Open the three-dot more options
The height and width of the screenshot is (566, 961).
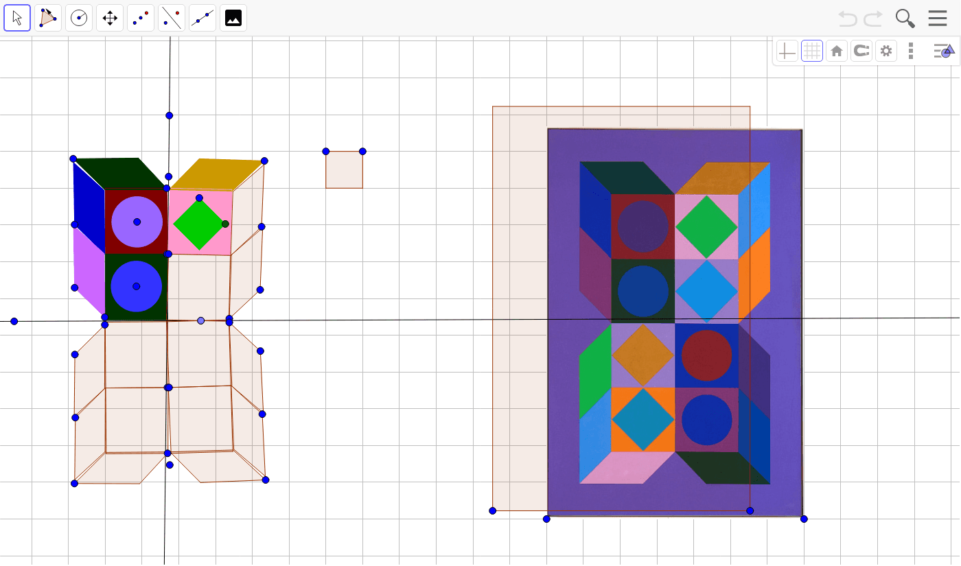pyautogui.click(x=911, y=51)
